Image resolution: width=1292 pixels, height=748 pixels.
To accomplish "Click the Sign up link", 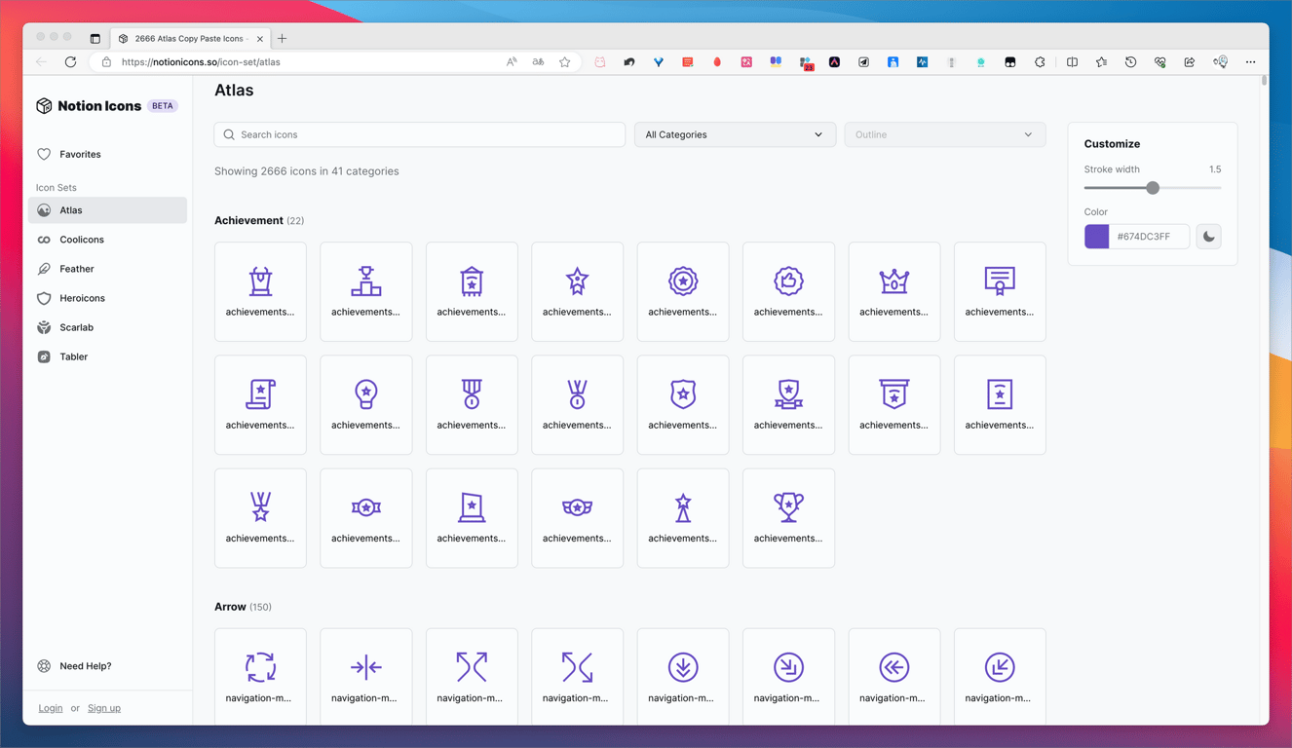I will coord(104,708).
